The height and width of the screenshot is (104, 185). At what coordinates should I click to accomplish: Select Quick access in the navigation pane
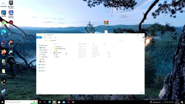pyautogui.click(x=44, y=45)
